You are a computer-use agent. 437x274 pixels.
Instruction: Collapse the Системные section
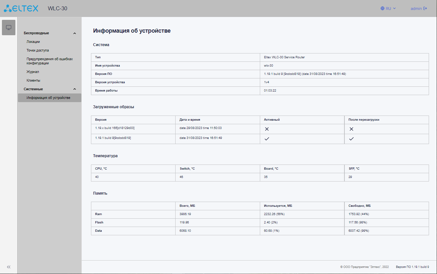[75, 89]
